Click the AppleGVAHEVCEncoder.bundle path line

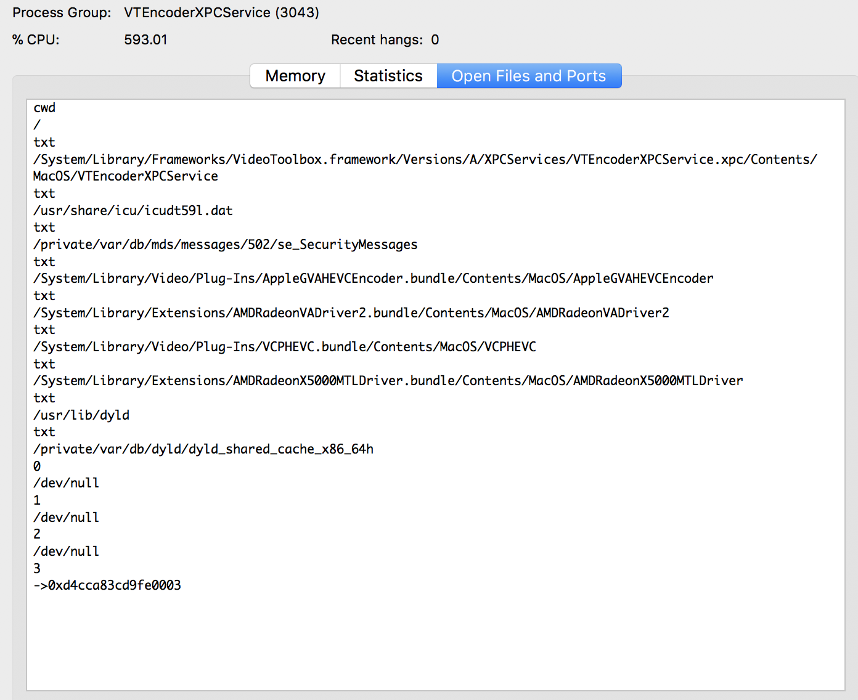(374, 279)
